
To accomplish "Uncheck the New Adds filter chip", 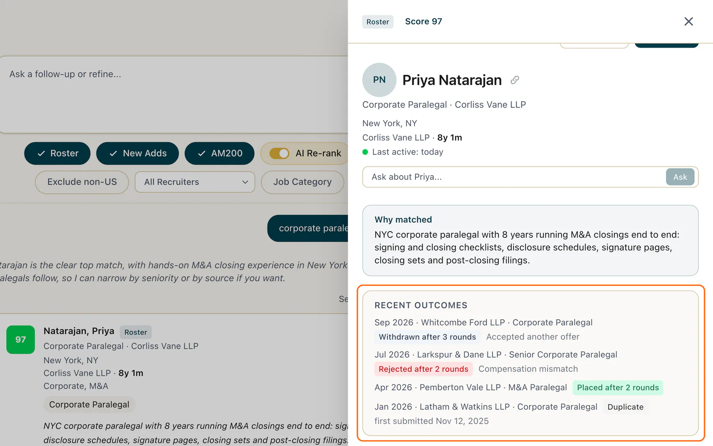I will click(138, 153).
